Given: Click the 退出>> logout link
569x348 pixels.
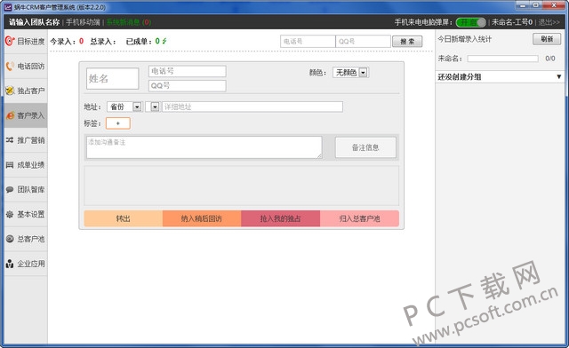Looking at the screenshot, I should 549,22.
